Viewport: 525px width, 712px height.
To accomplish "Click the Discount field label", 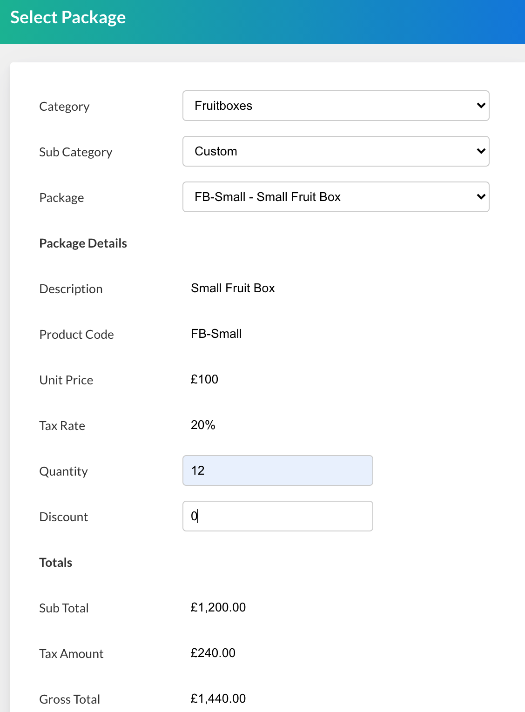I will click(63, 517).
